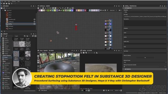Toggle pin on Properties panel

pos(160,6)
